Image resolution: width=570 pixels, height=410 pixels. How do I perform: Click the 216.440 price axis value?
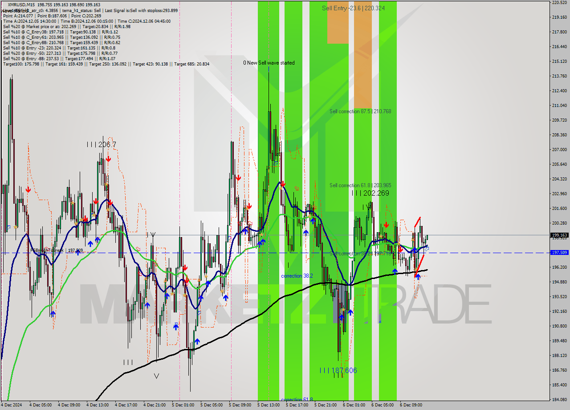pos(559,46)
